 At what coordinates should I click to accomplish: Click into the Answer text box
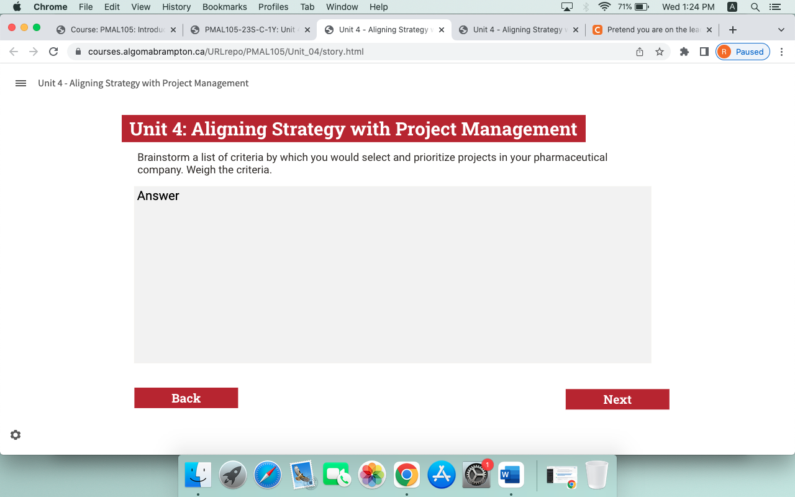pos(393,275)
